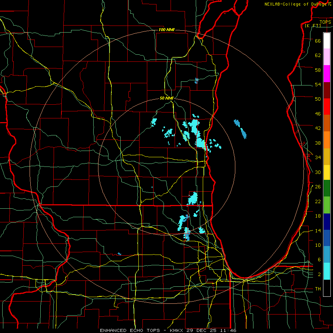The image size is (333, 333).
Task: Click the white swatch in the tops legend
Action: pyautogui.click(x=327, y=41)
